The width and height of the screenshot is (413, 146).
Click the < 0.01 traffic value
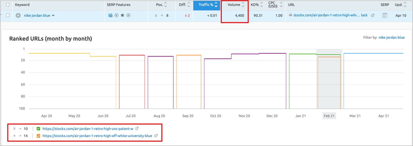coord(213,15)
